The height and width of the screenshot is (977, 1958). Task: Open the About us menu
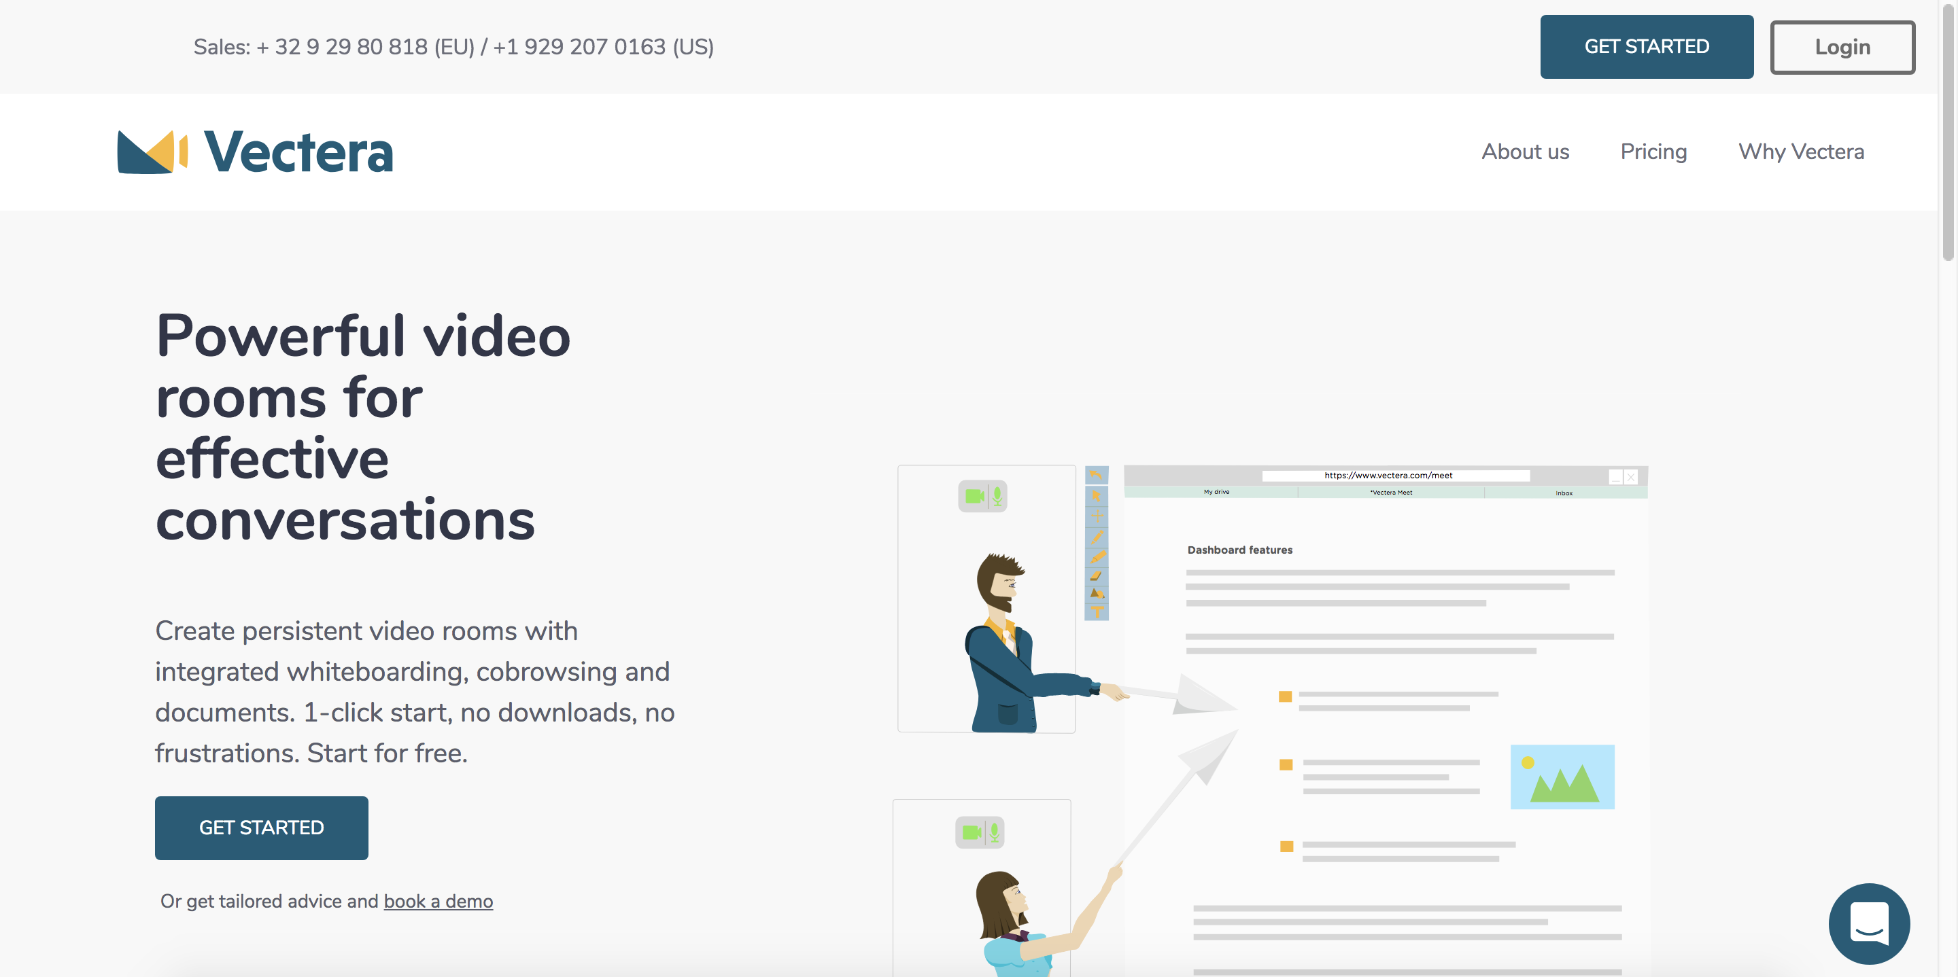tap(1525, 152)
